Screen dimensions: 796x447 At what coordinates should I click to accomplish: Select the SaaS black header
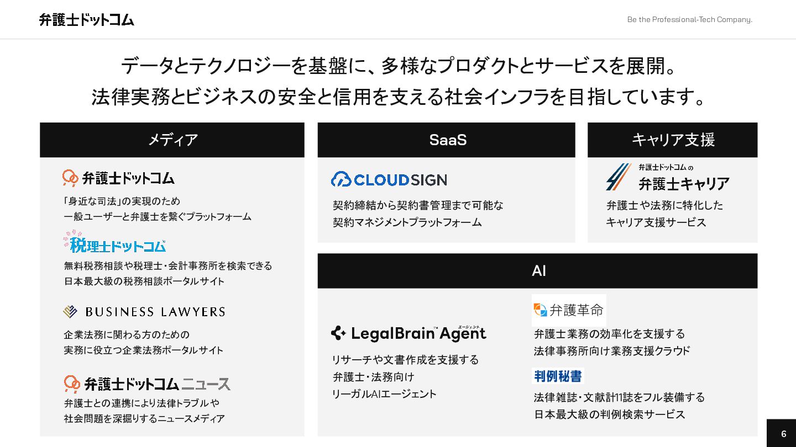click(446, 140)
